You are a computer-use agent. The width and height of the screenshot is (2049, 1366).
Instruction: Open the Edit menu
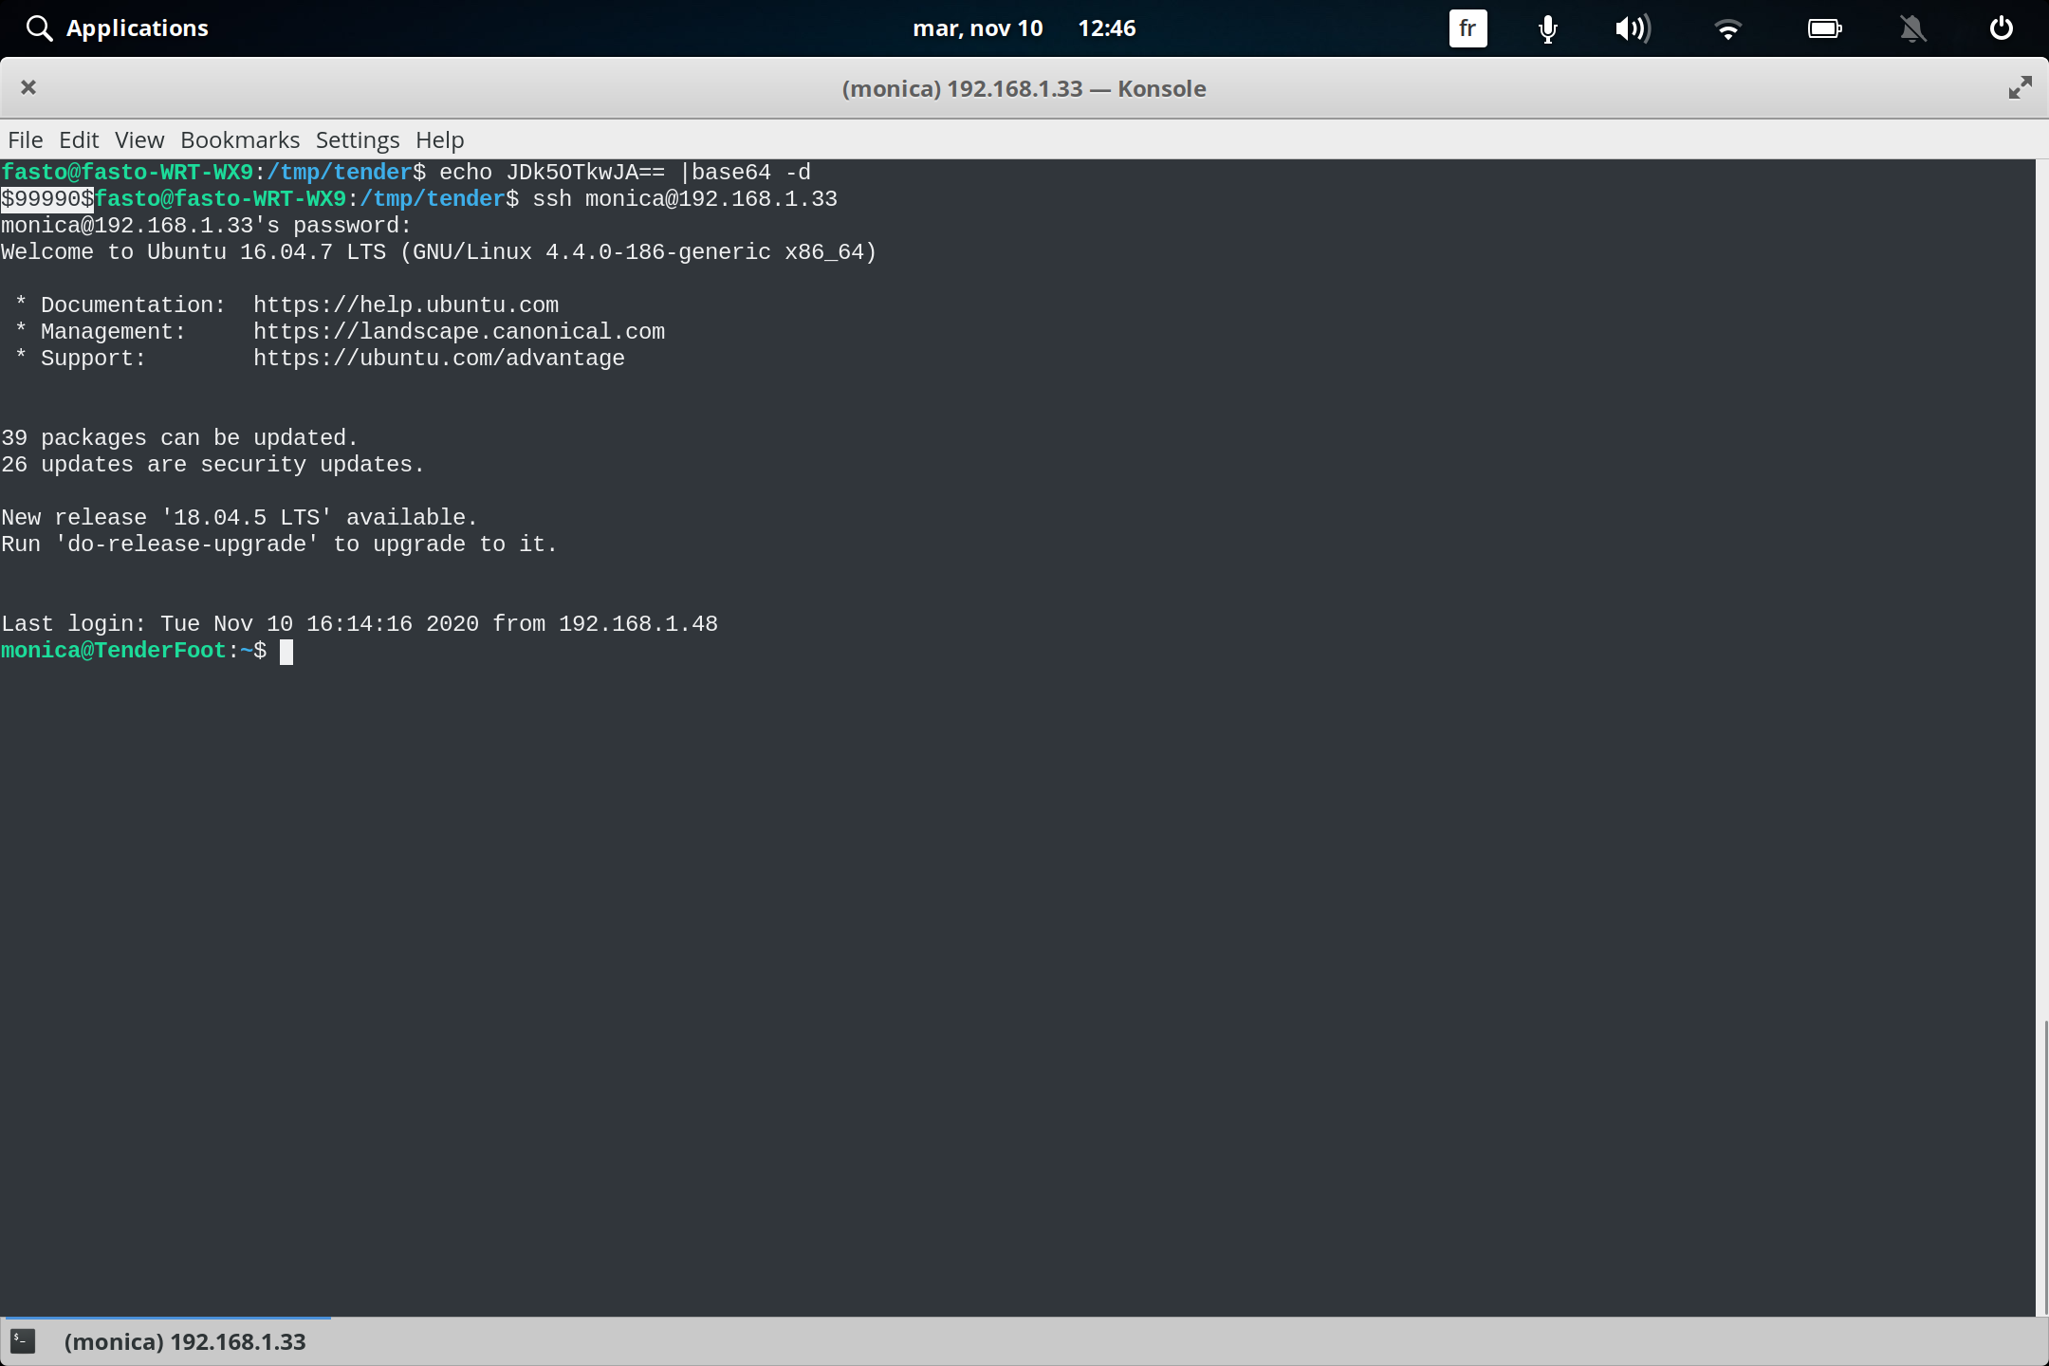79,139
